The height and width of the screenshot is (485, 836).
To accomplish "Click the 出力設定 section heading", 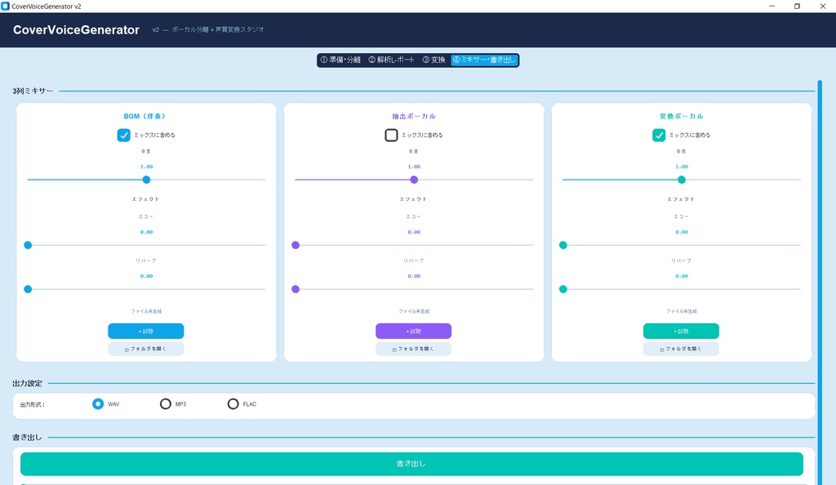I will point(27,383).
